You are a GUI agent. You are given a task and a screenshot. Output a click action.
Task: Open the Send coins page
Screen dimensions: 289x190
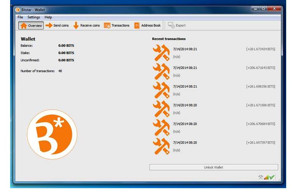tap(57, 25)
